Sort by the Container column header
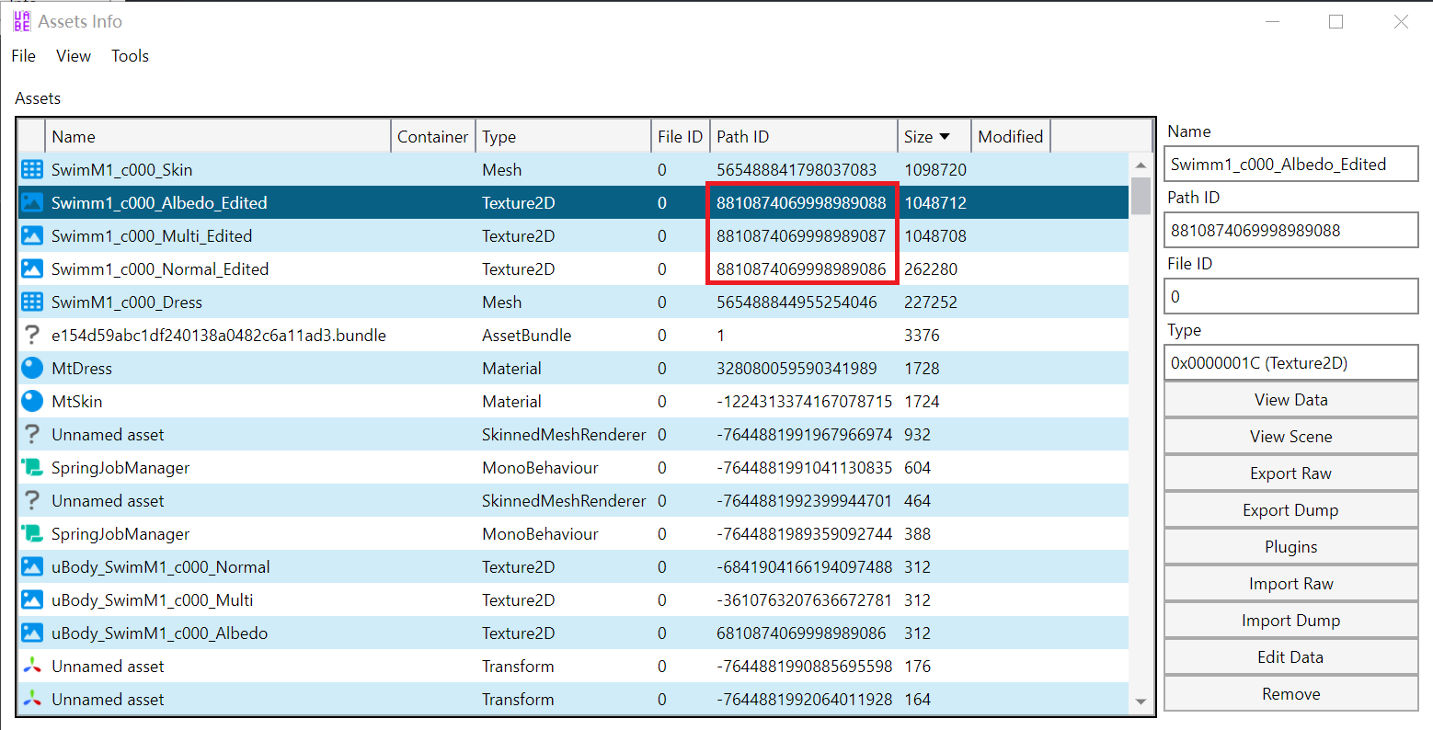 [x=433, y=136]
